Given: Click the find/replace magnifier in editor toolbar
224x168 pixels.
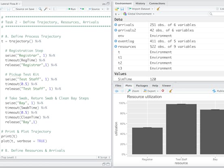Looking at the screenshot, I should coord(40,9).
